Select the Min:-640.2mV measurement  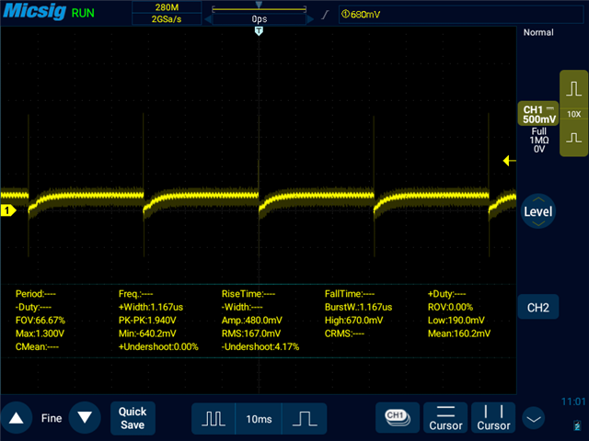[147, 334]
